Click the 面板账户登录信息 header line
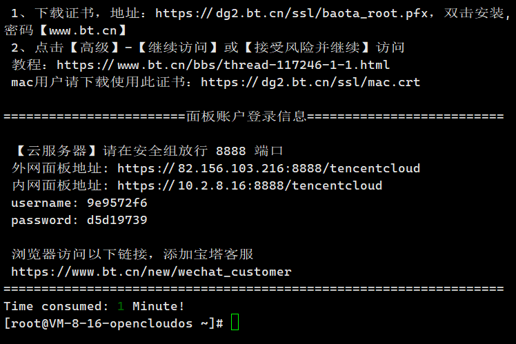The image size is (516, 344). coord(254,117)
